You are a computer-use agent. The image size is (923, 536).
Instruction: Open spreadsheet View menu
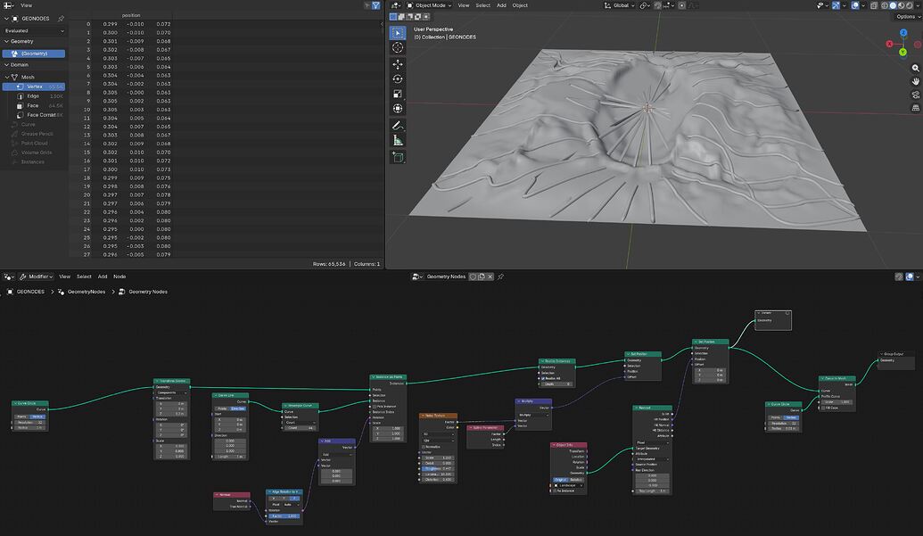click(27, 5)
